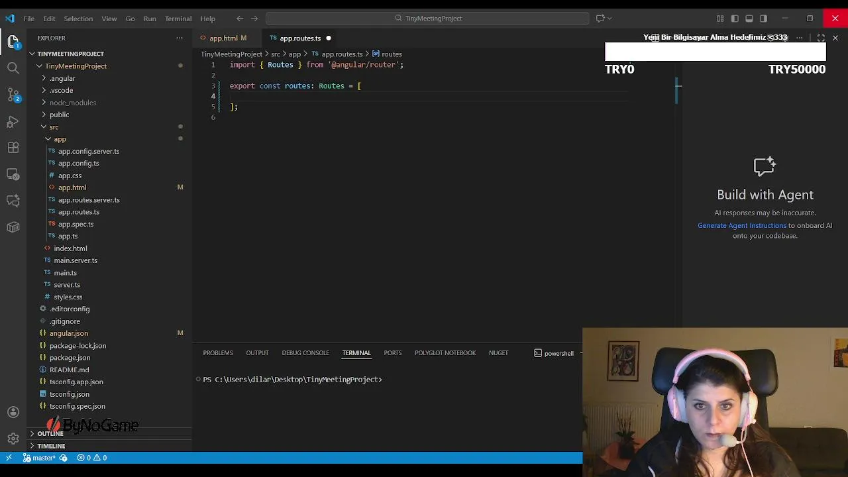848x477 pixels.
Task: Open the Manage gear icon
Action: pos(13,439)
